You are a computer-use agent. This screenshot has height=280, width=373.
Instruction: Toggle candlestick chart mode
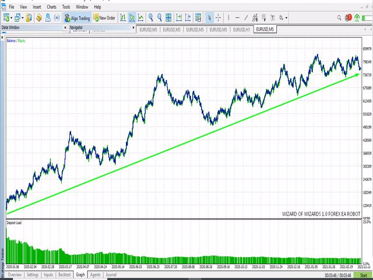point(132,18)
